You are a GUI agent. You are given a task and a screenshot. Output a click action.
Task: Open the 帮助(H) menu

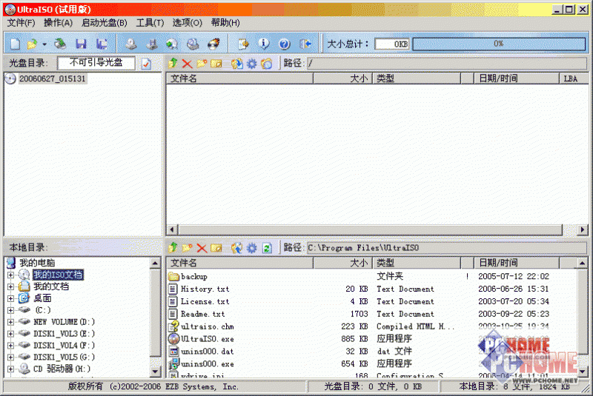(225, 23)
